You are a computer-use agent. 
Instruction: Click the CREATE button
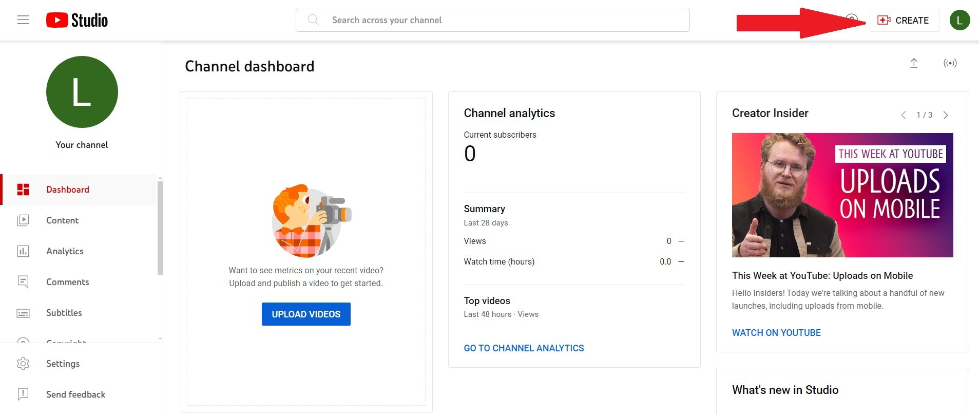click(x=904, y=20)
